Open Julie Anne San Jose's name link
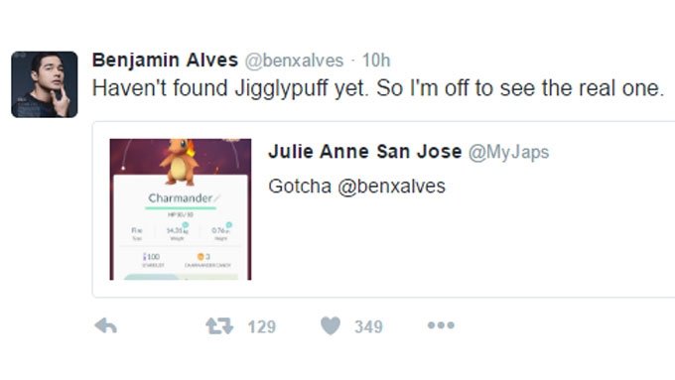This screenshot has width=675, height=380. click(x=364, y=152)
